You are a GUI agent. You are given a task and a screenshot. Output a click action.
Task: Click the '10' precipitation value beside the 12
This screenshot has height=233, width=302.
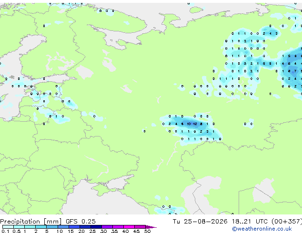pyautogui.click(x=189, y=124)
